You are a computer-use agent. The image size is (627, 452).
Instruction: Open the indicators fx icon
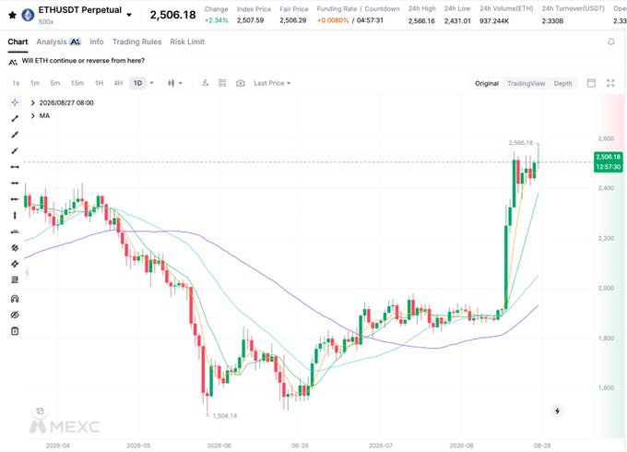pos(205,83)
